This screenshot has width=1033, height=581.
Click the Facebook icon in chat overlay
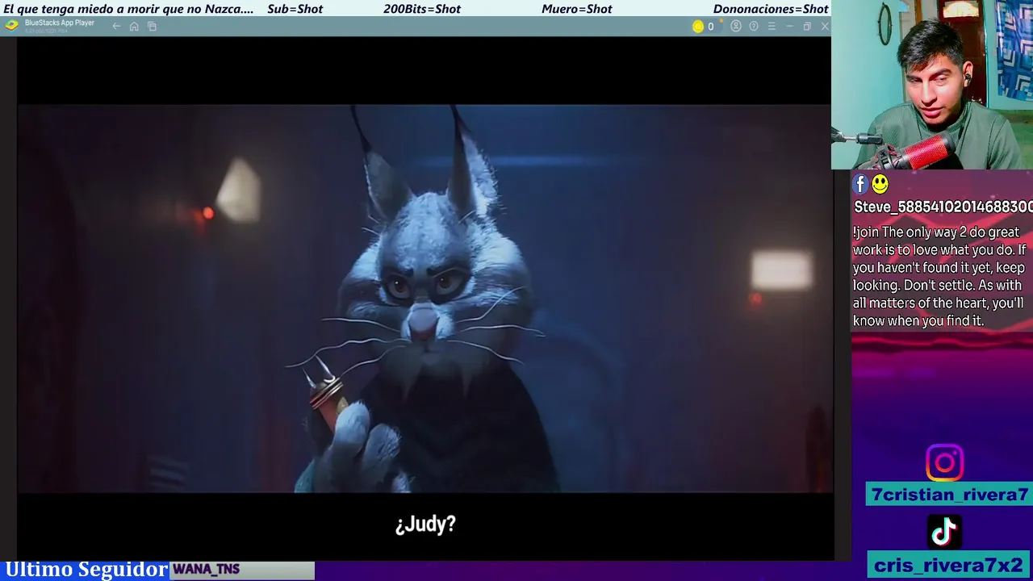[860, 185]
